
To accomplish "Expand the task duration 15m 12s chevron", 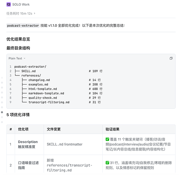I will 35,13.
